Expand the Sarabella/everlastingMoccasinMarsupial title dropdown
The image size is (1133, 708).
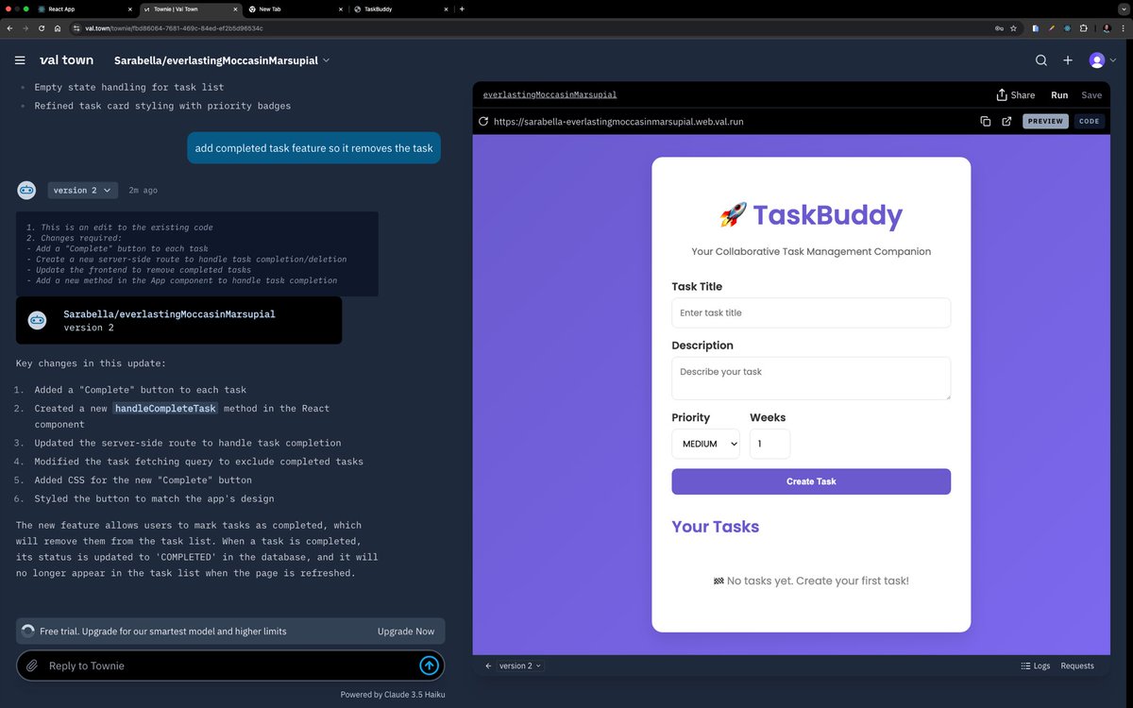point(222,60)
